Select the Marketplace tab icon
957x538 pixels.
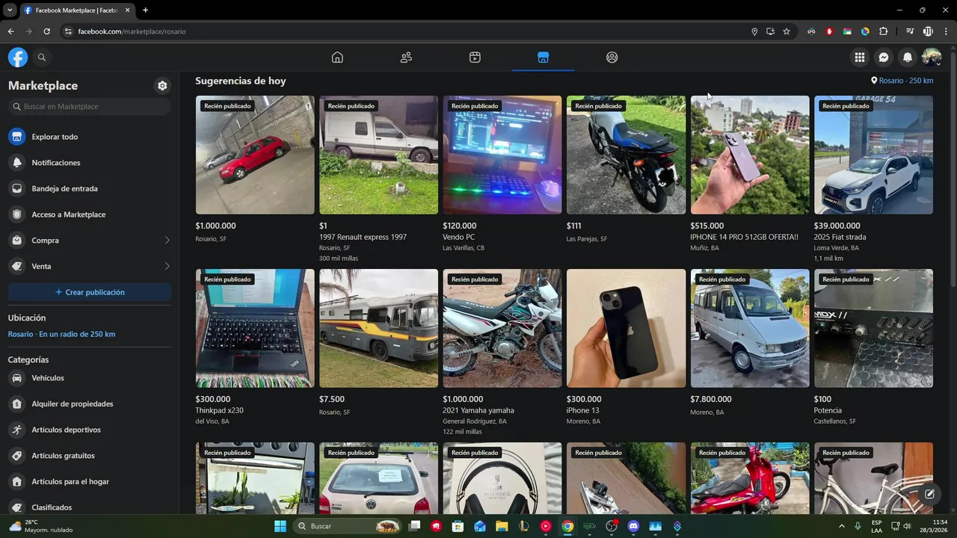coord(544,58)
